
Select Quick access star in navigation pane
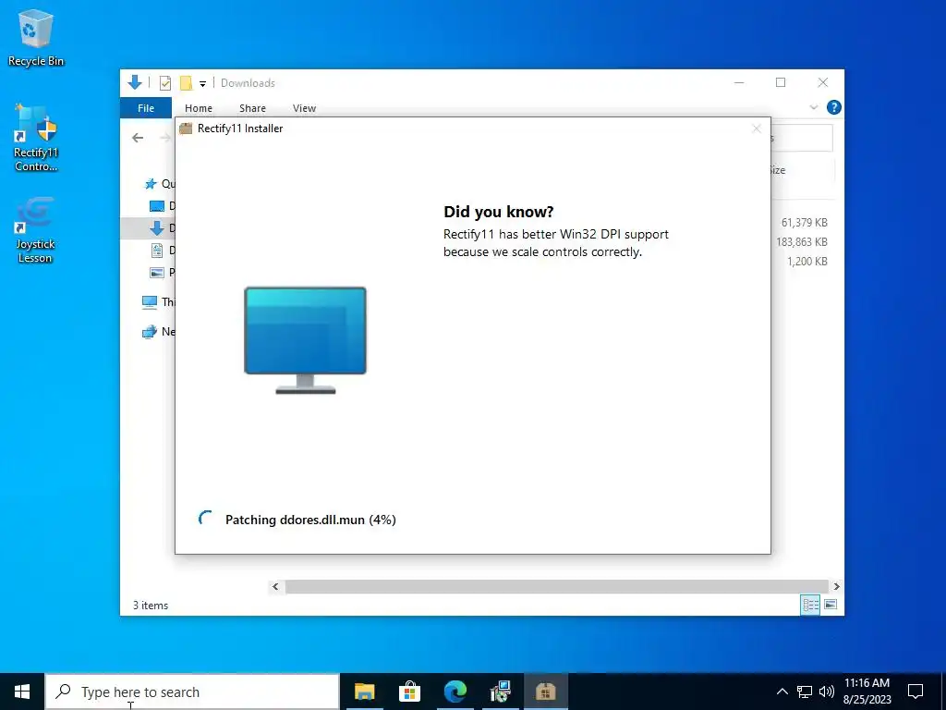point(151,184)
